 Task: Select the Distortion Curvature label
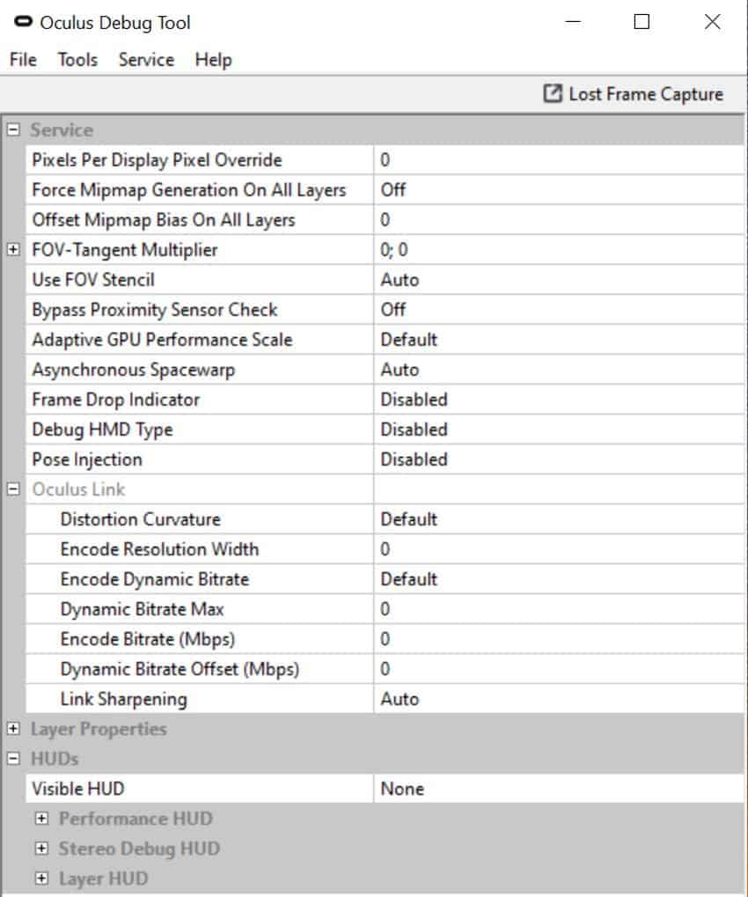click(x=141, y=518)
